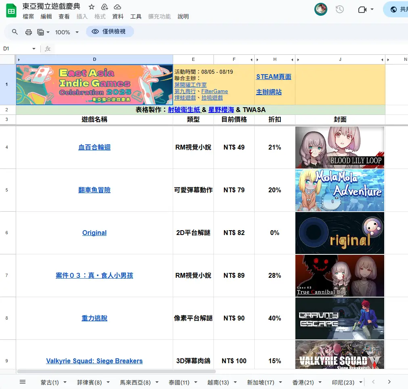This screenshot has width=408, height=389.
Task: Click the horizontal scrollbar thumb
Action: click(116, 371)
